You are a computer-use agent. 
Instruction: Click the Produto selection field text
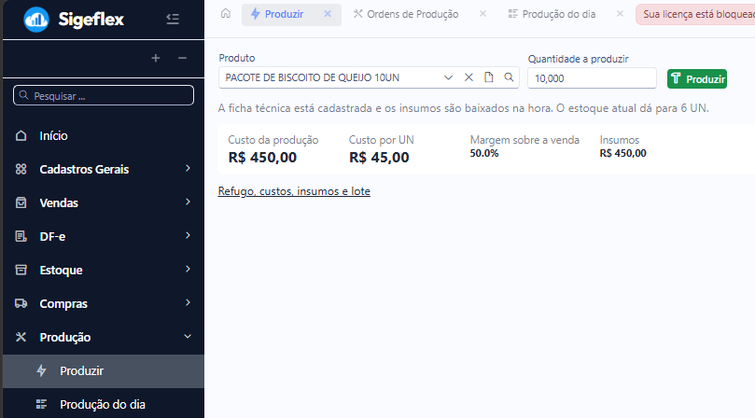(x=313, y=77)
